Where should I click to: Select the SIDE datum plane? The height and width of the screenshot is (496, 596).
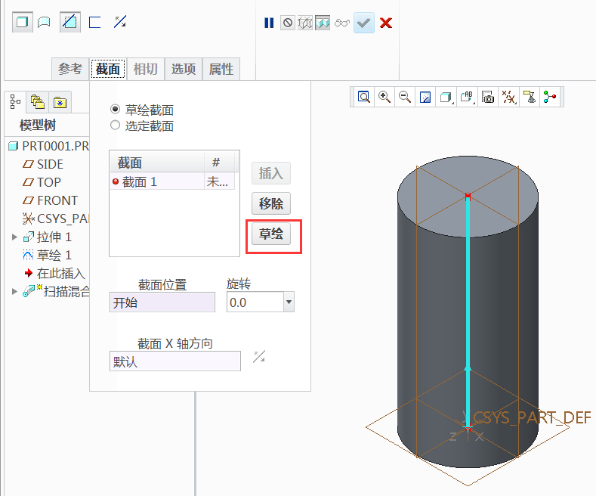click(x=42, y=164)
